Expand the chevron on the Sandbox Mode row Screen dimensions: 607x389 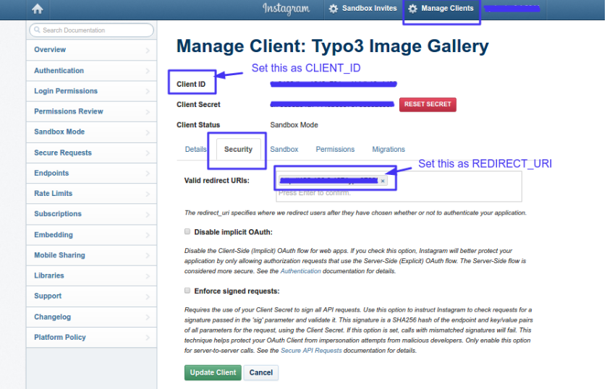point(148,132)
